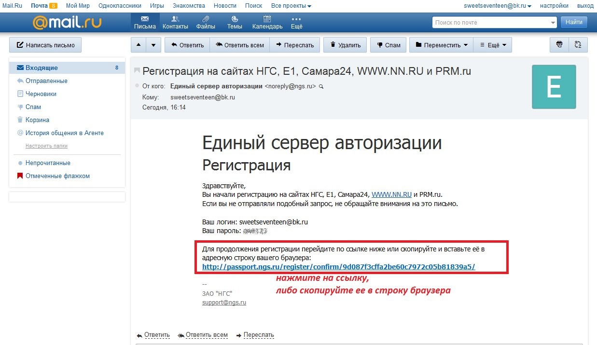Click the sender search magnifier icon
Image resolution: width=597 pixels, height=345 pixels.
point(321,86)
